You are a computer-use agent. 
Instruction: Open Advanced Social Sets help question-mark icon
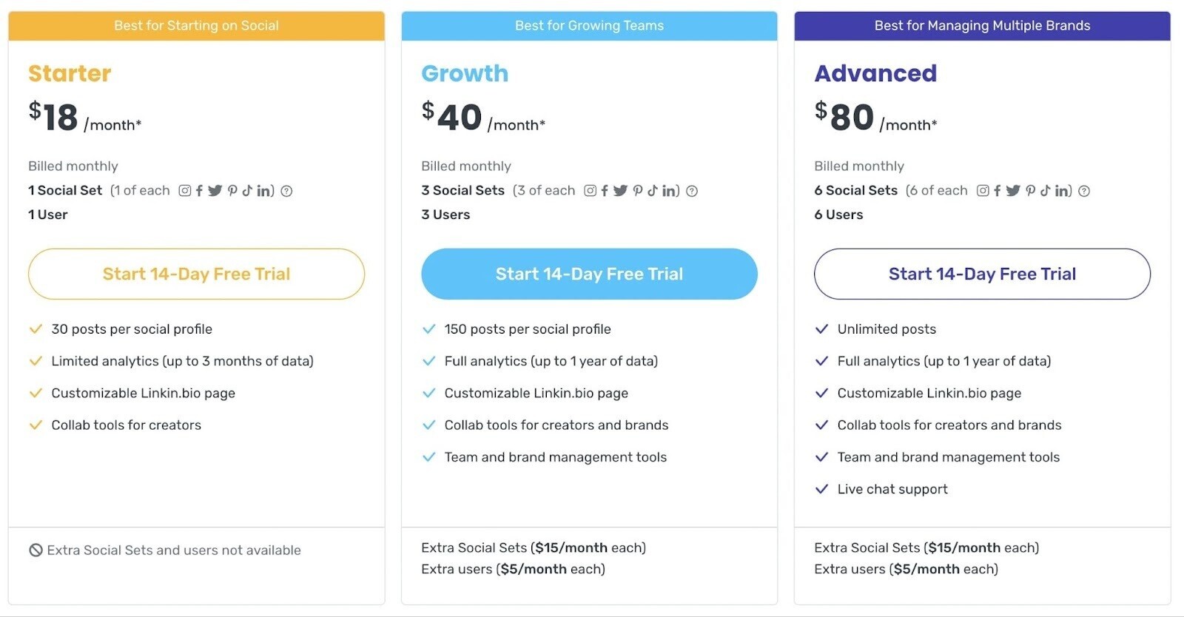pos(1084,191)
